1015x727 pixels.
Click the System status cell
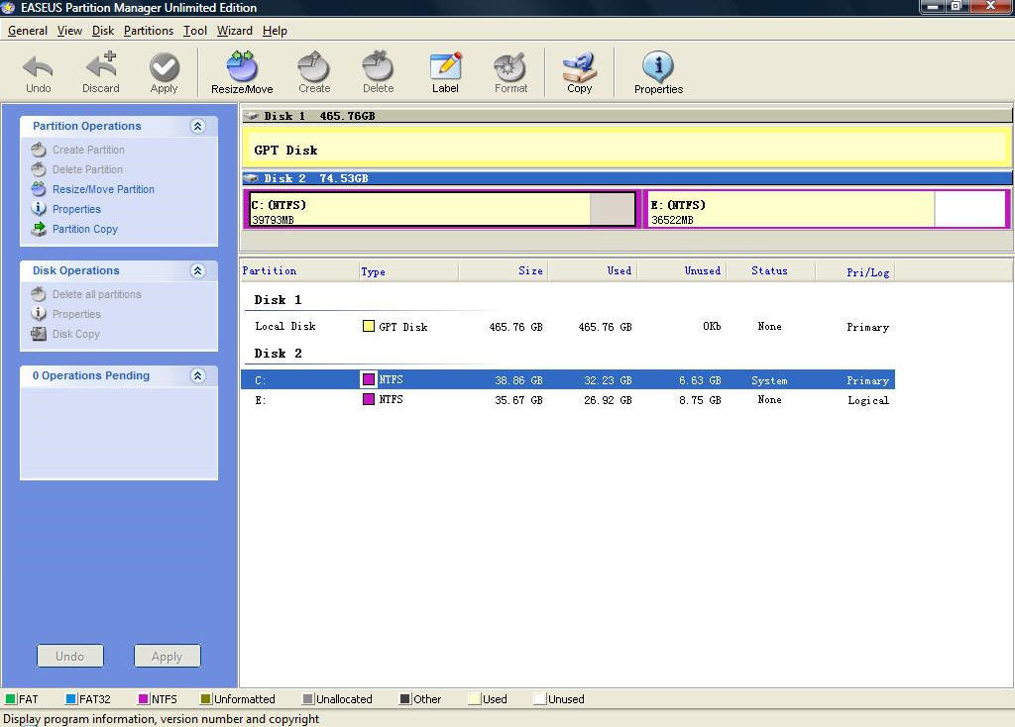tap(769, 380)
